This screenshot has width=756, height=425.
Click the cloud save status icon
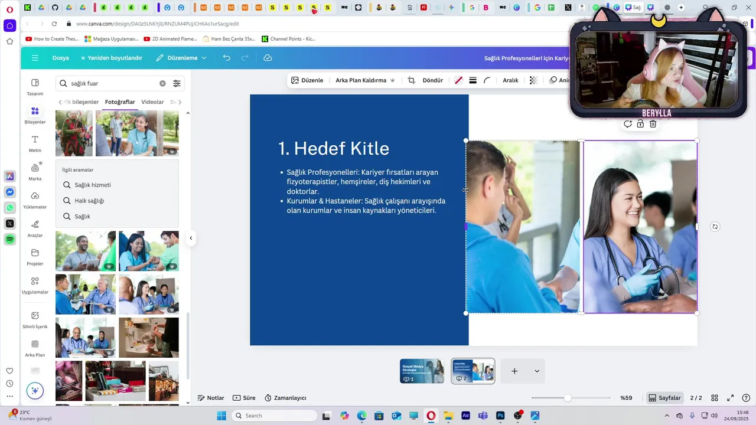point(268,58)
